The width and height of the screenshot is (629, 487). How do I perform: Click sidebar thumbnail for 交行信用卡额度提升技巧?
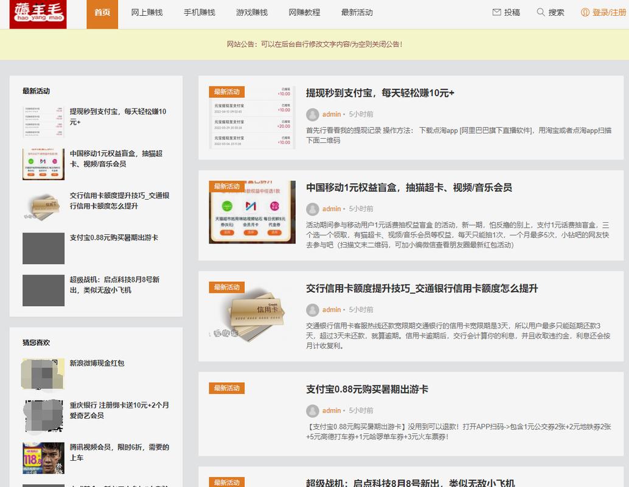point(43,206)
